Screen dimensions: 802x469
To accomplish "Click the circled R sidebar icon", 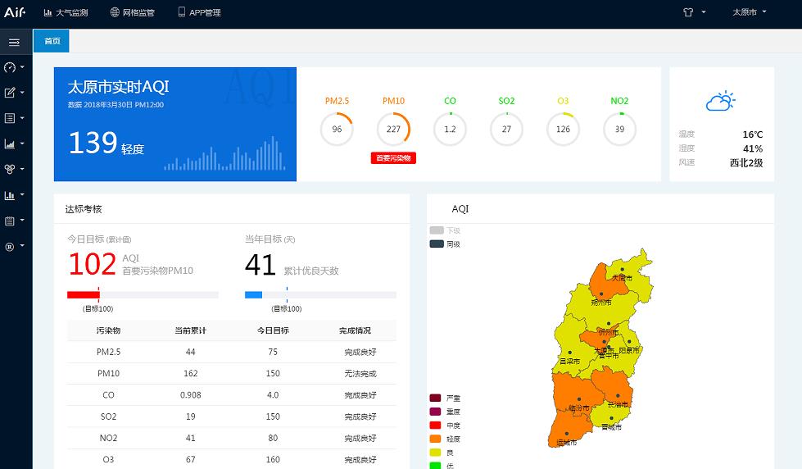I will pyautogui.click(x=11, y=246).
